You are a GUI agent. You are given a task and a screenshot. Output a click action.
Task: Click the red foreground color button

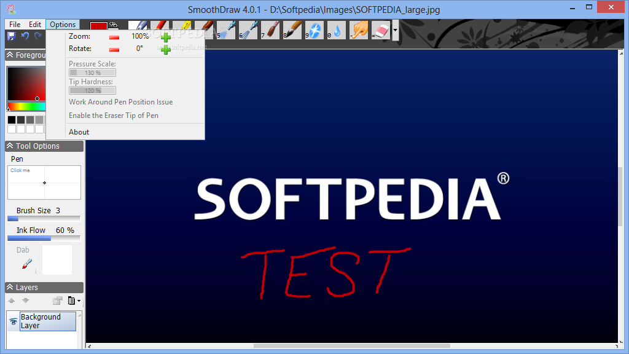(x=98, y=26)
